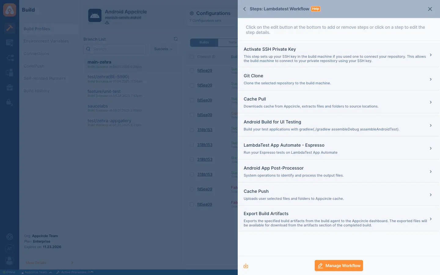Open the Success filter dropdown

click(x=163, y=49)
